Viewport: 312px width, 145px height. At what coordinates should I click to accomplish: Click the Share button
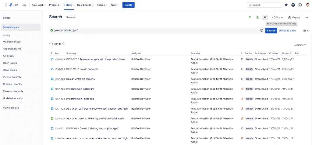(x=277, y=17)
